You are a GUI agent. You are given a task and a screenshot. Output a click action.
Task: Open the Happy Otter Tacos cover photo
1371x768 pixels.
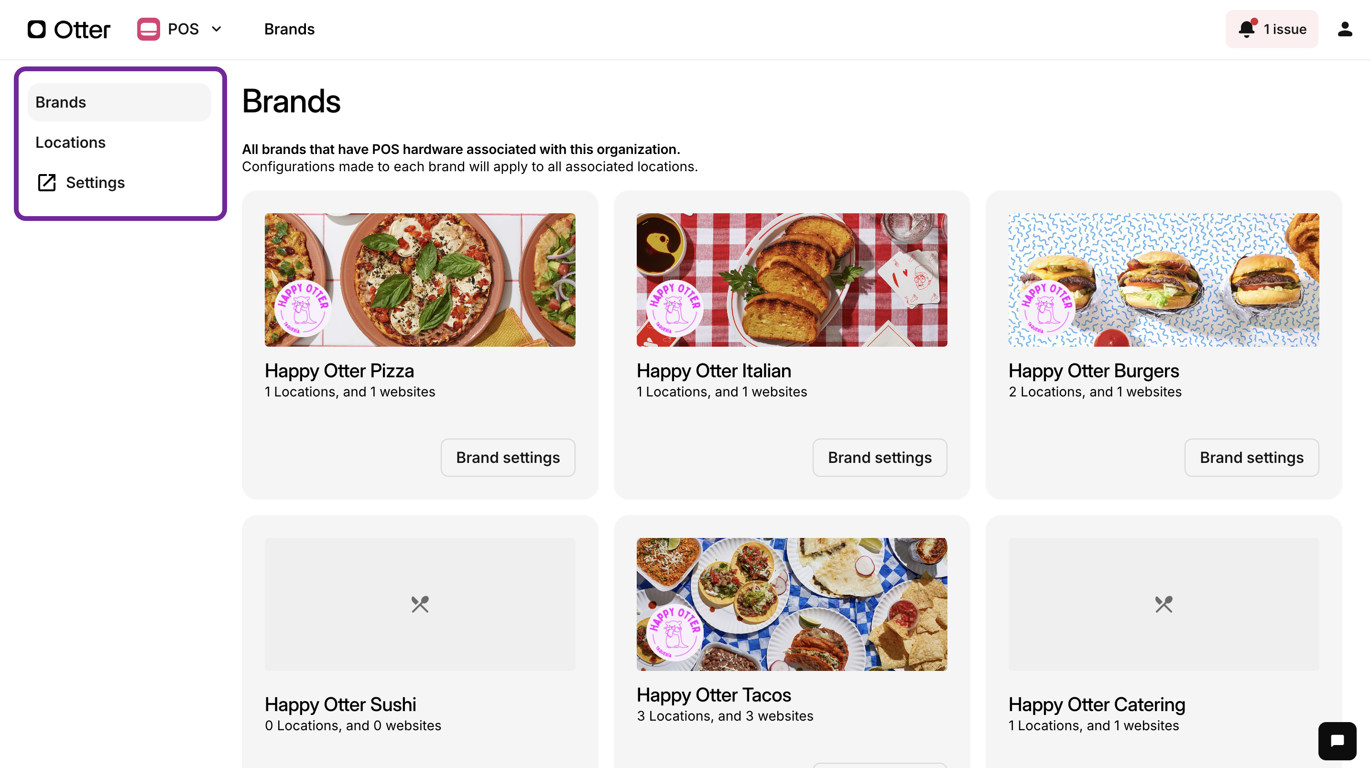coord(792,604)
